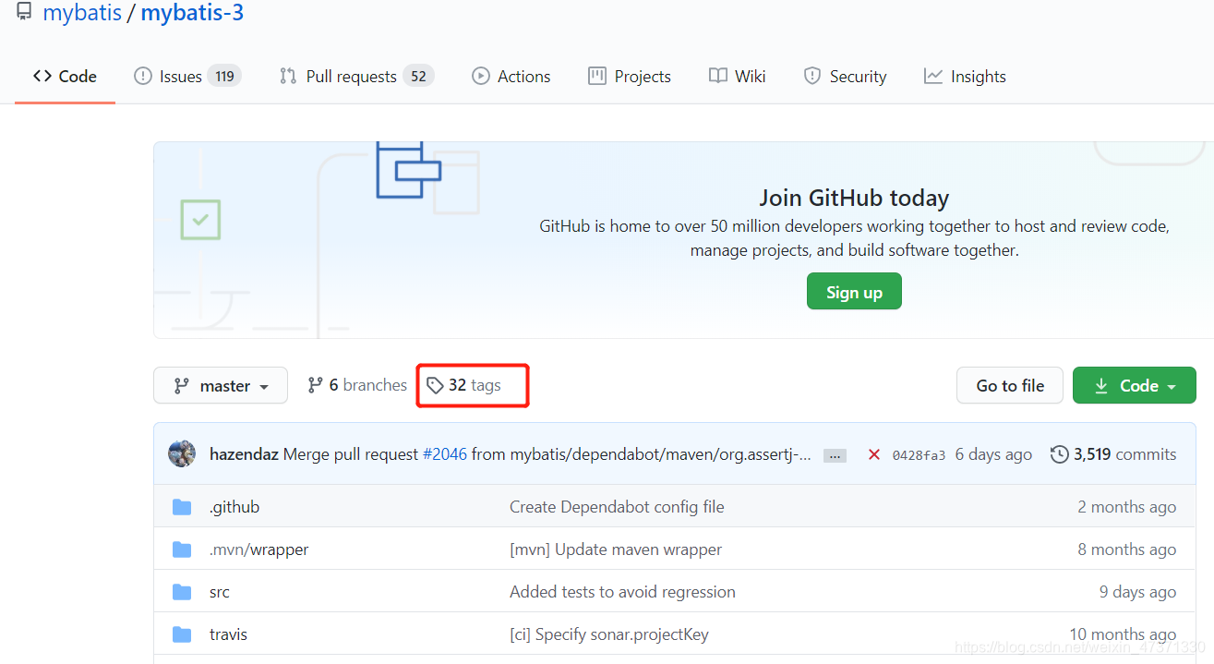Open the mybatis-3 repository link

click(192, 13)
